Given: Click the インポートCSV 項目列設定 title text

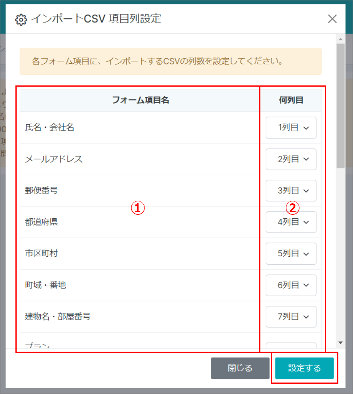Looking at the screenshot, I should [x=96, y=19].
